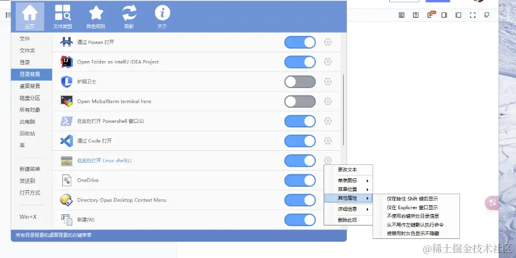This screenshot has height=258, width=516.
Task: Select 仅在 Explorer 窗口显示 option
Action: point(416,208)
